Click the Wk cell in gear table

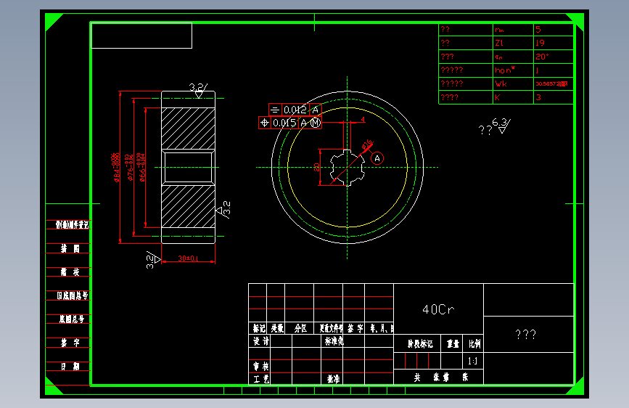(x=513, y=83)
